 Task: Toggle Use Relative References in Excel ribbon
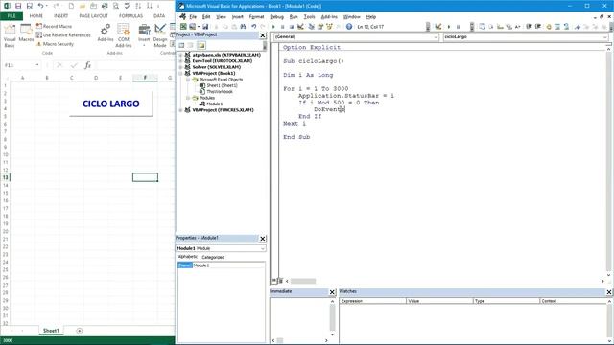[63, 35]
